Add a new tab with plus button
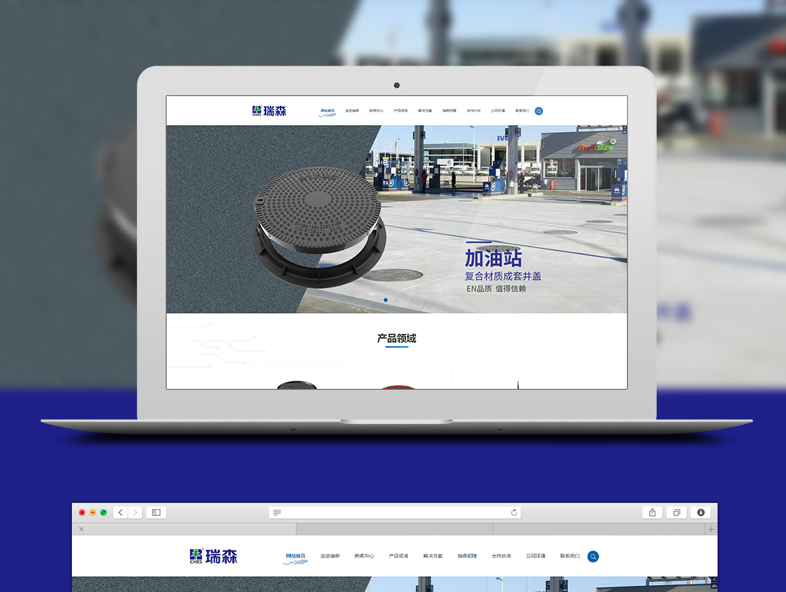 (x=711, y=529)
